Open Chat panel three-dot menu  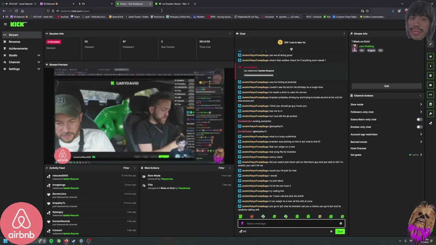tap(344, 34)
